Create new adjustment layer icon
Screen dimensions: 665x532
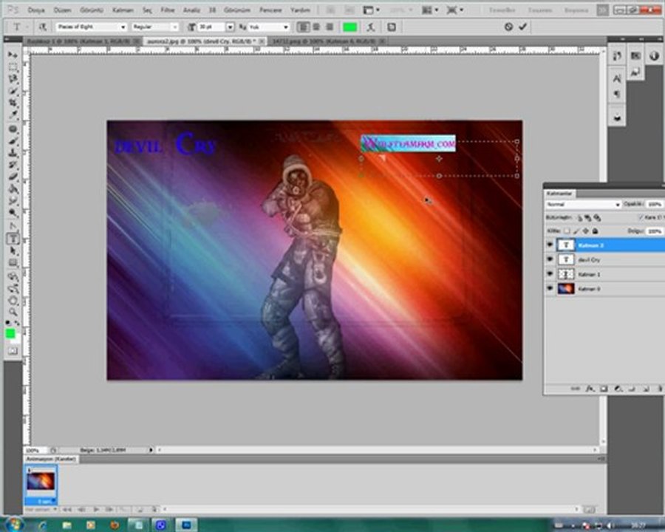pyautogui.click(x=618, y=388)
